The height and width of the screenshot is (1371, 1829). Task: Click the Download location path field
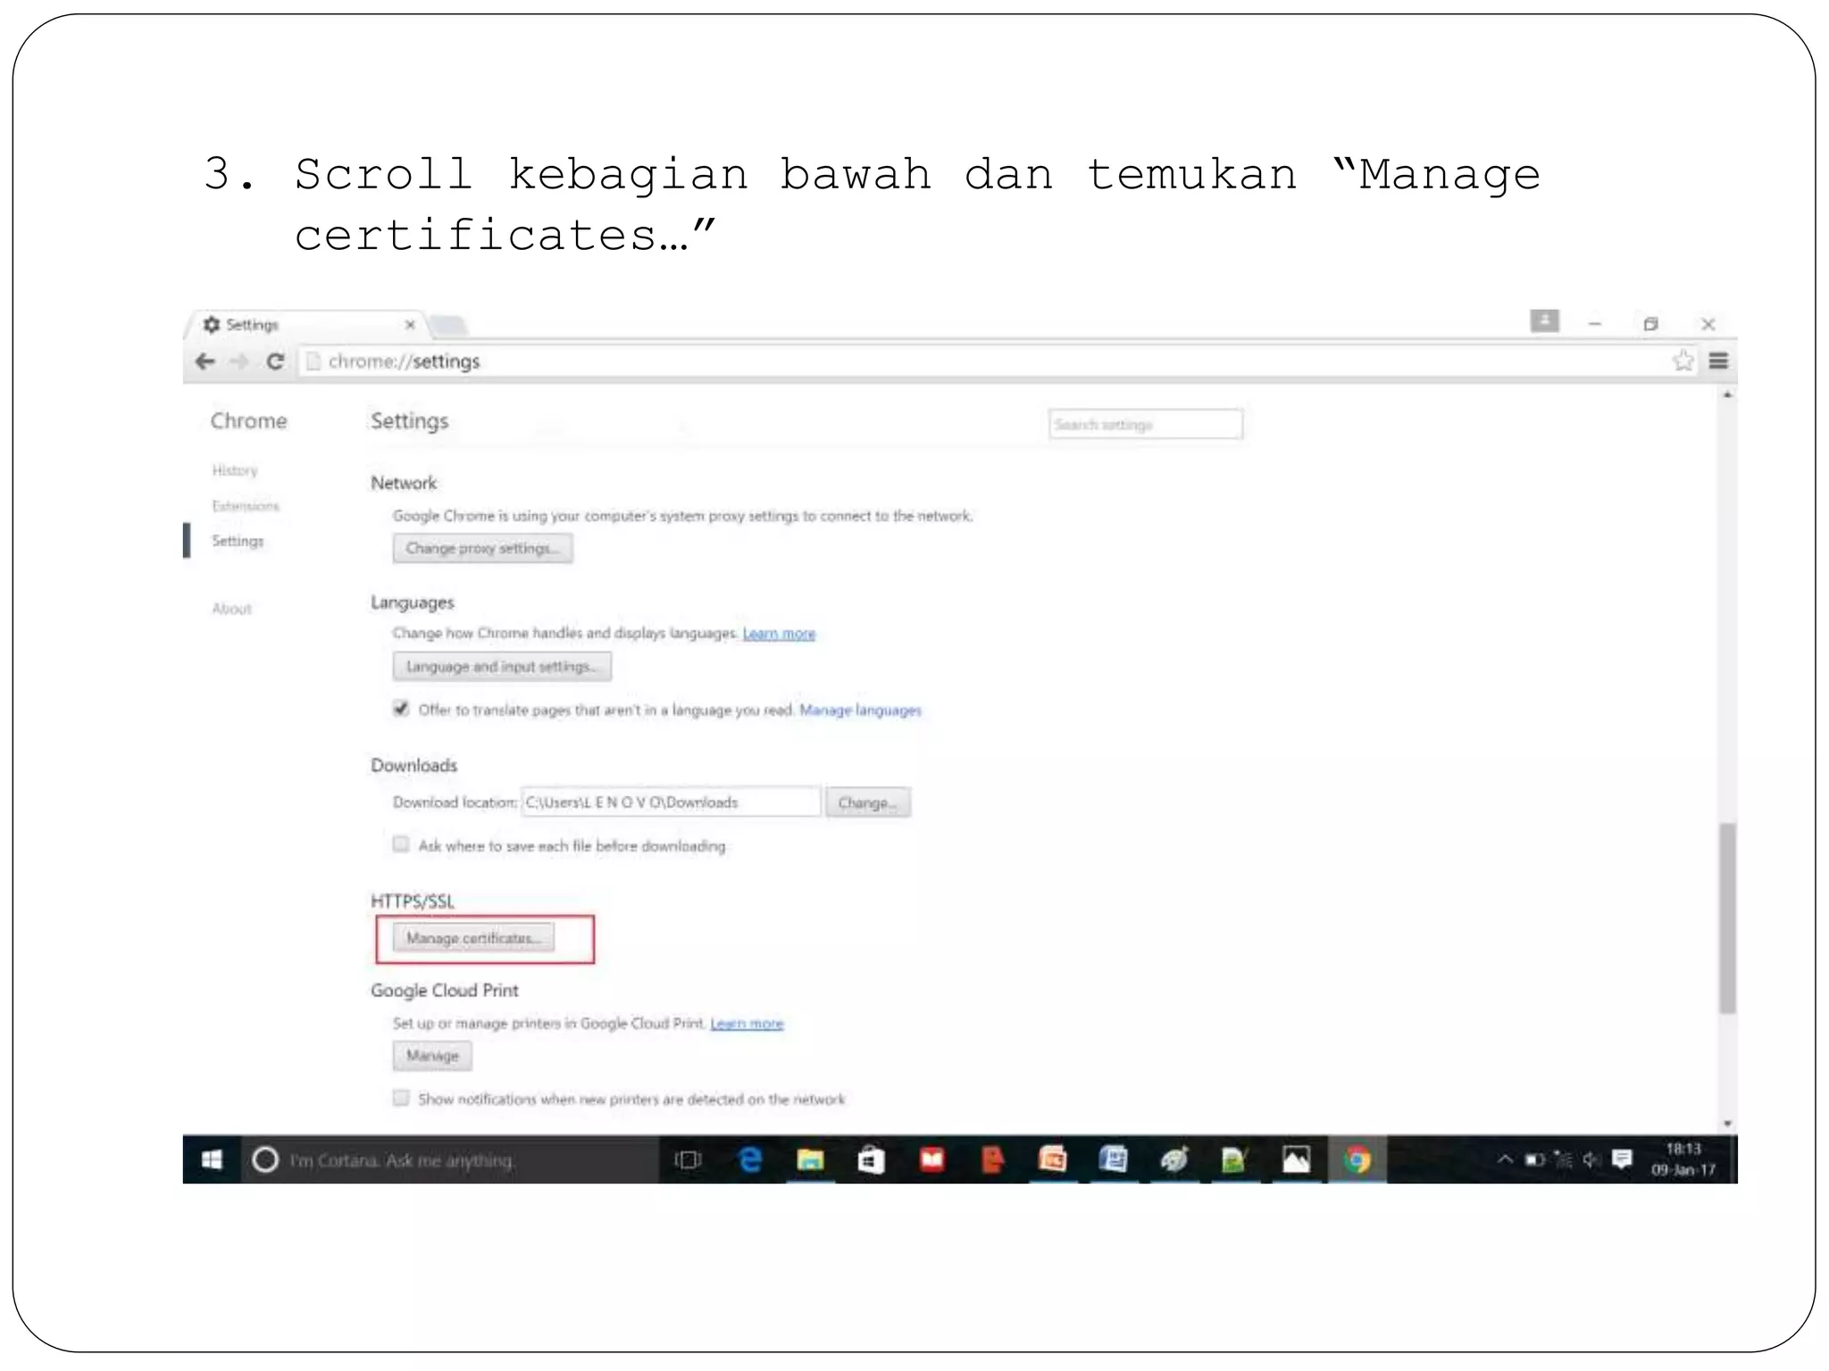click(x=671, y=802)
